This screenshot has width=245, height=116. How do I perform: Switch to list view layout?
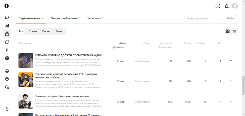coord(234,31)
